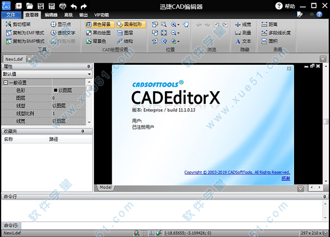Open the zoom out dropdown arrow
This screenshot has width=330, height=237.
(x=178, y=33)
